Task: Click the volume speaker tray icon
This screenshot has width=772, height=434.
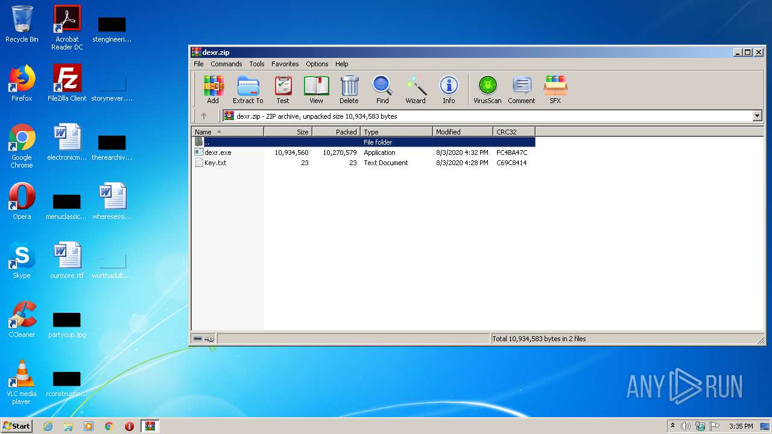Action: [x=686, y=426]
